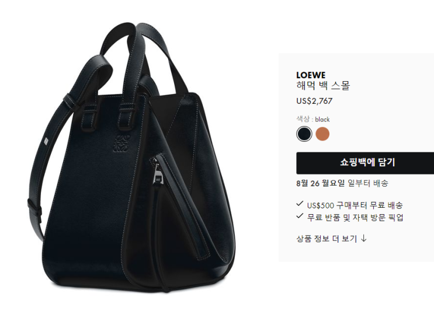Open the black Hammock bag product image

[132, 158]
